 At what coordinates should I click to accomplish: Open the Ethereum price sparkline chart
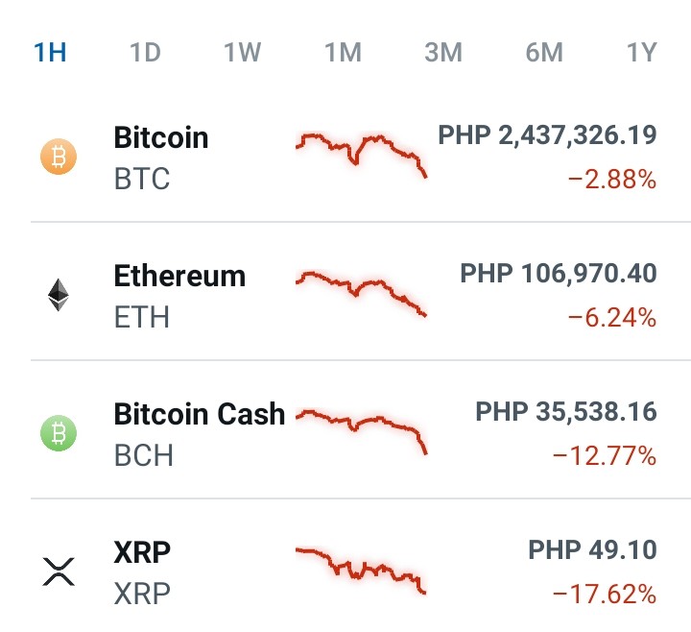(361, 294)
